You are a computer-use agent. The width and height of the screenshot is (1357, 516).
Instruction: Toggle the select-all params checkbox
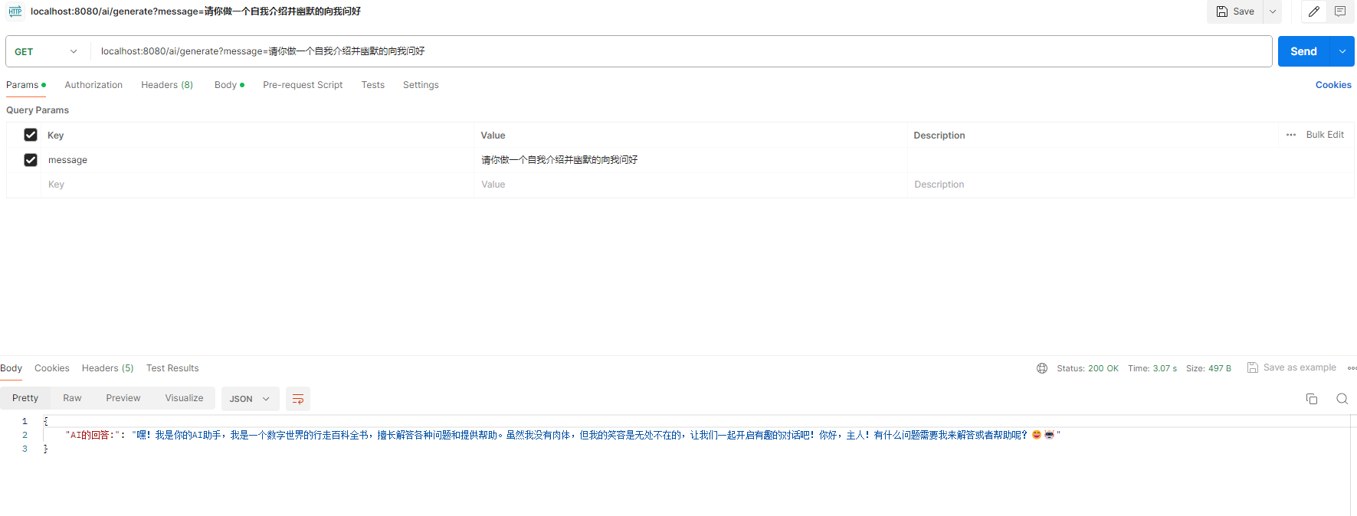coord(31,135)
